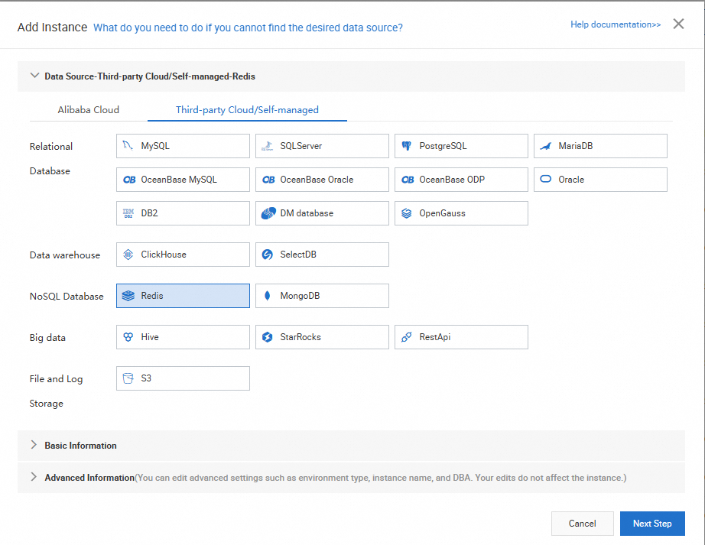Click the OceanBase ODP OB icon
The width and height of the screenshot is (705, 545).
pos(408,180)
